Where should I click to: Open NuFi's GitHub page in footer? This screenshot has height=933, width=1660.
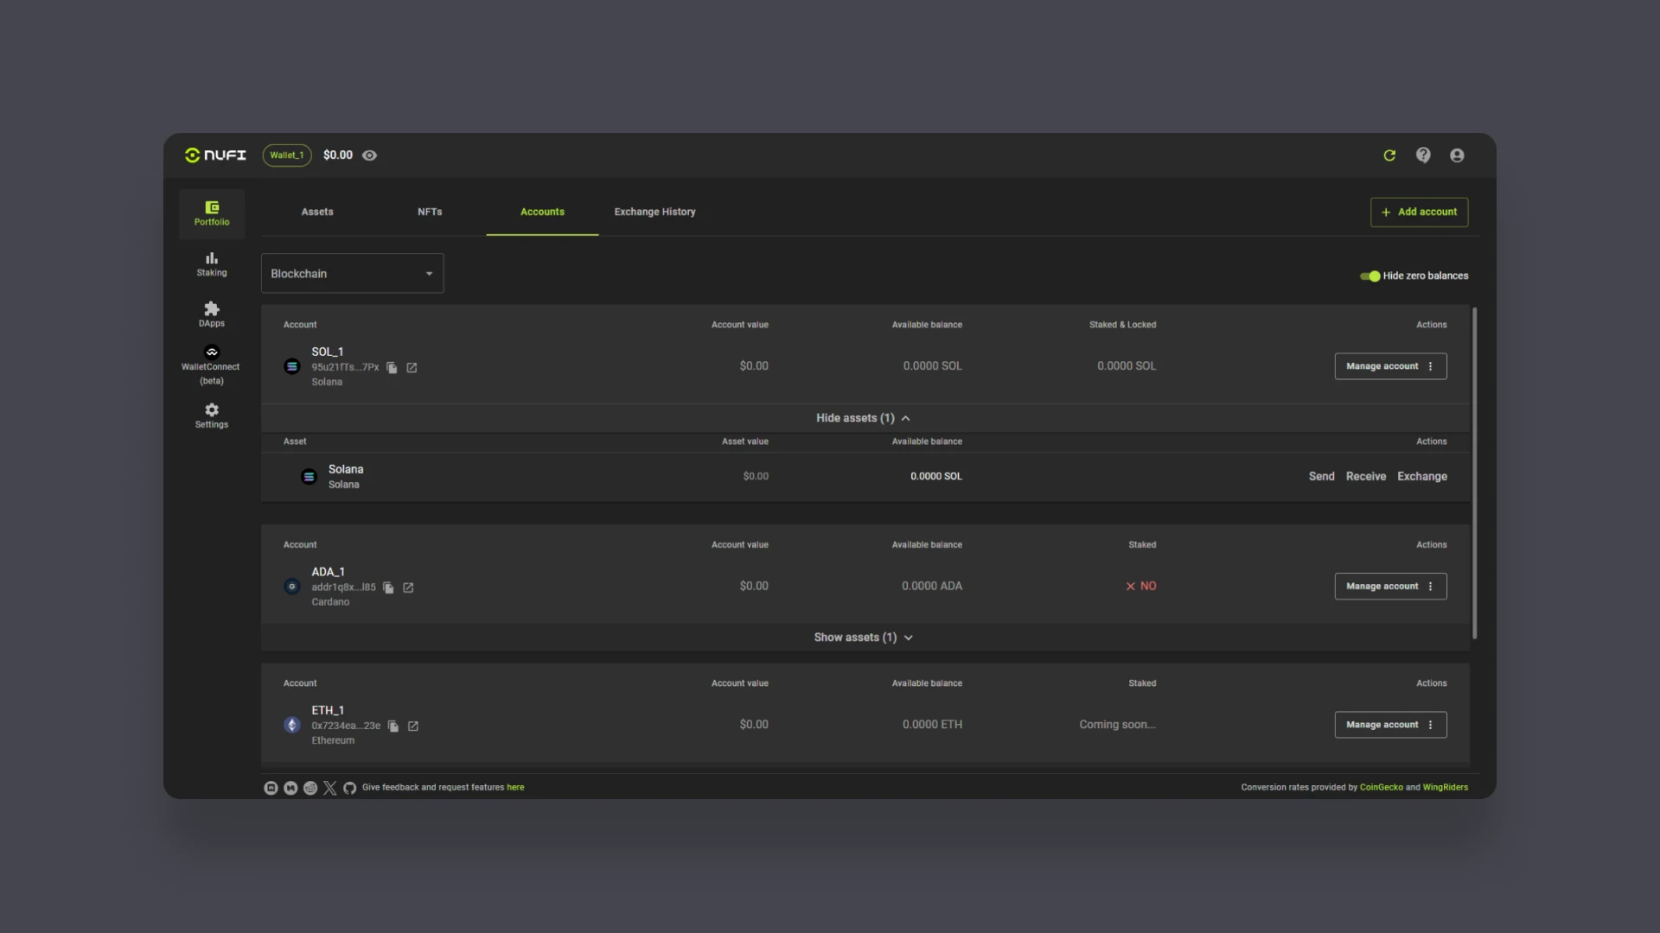[x=349, y=787]
